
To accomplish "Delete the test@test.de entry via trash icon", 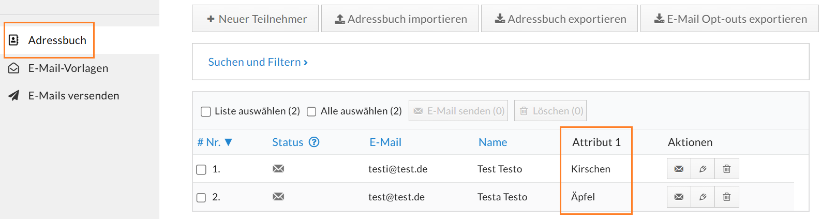I will [x=726, y=197].
